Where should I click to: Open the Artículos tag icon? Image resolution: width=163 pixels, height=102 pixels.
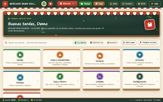tap(140, 55)
